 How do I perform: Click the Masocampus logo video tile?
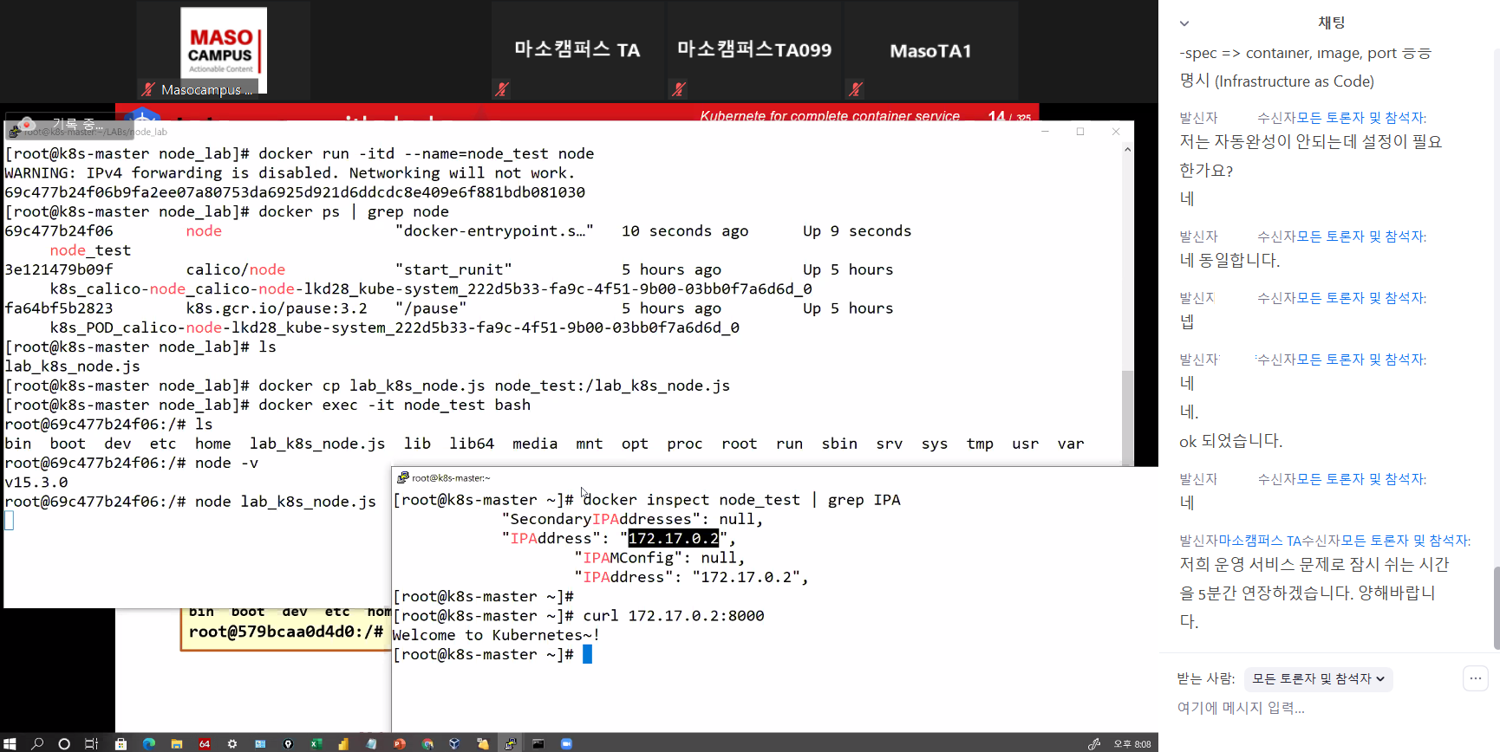223,50
